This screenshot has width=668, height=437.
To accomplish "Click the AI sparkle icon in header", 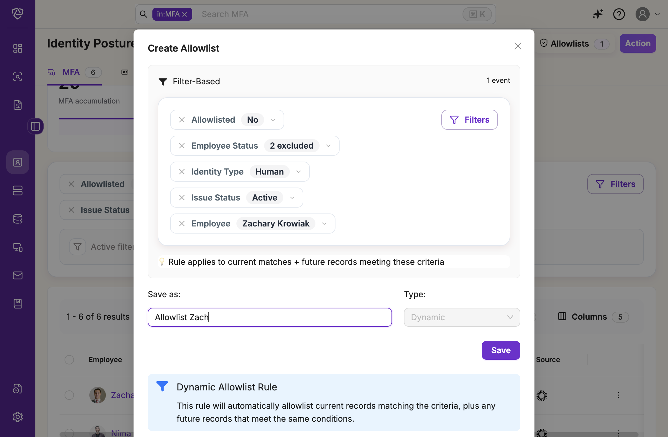I will (598, 14).
